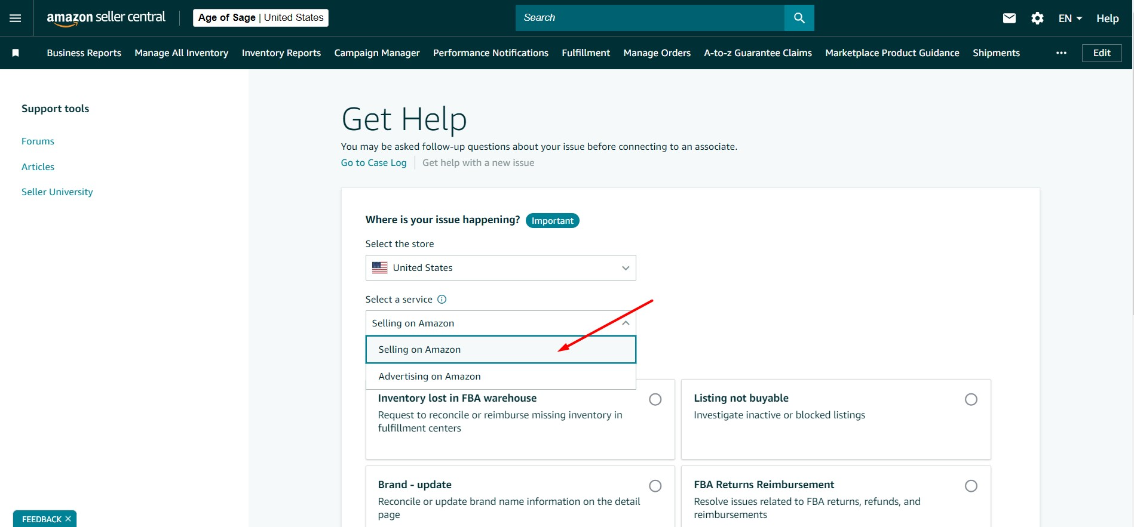Open the Fulfillment menu item
Screen dimensions: 1134x527
point(586,53)
